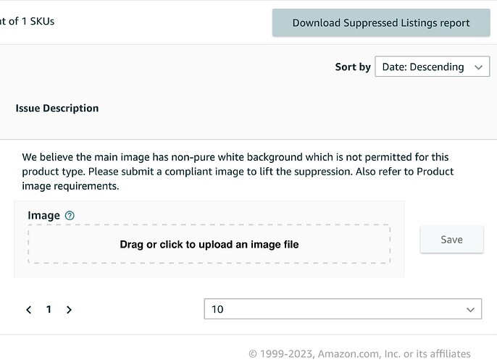Open the Date: Descending sort dropdown
497x362 pixels.
coord(432,67)
